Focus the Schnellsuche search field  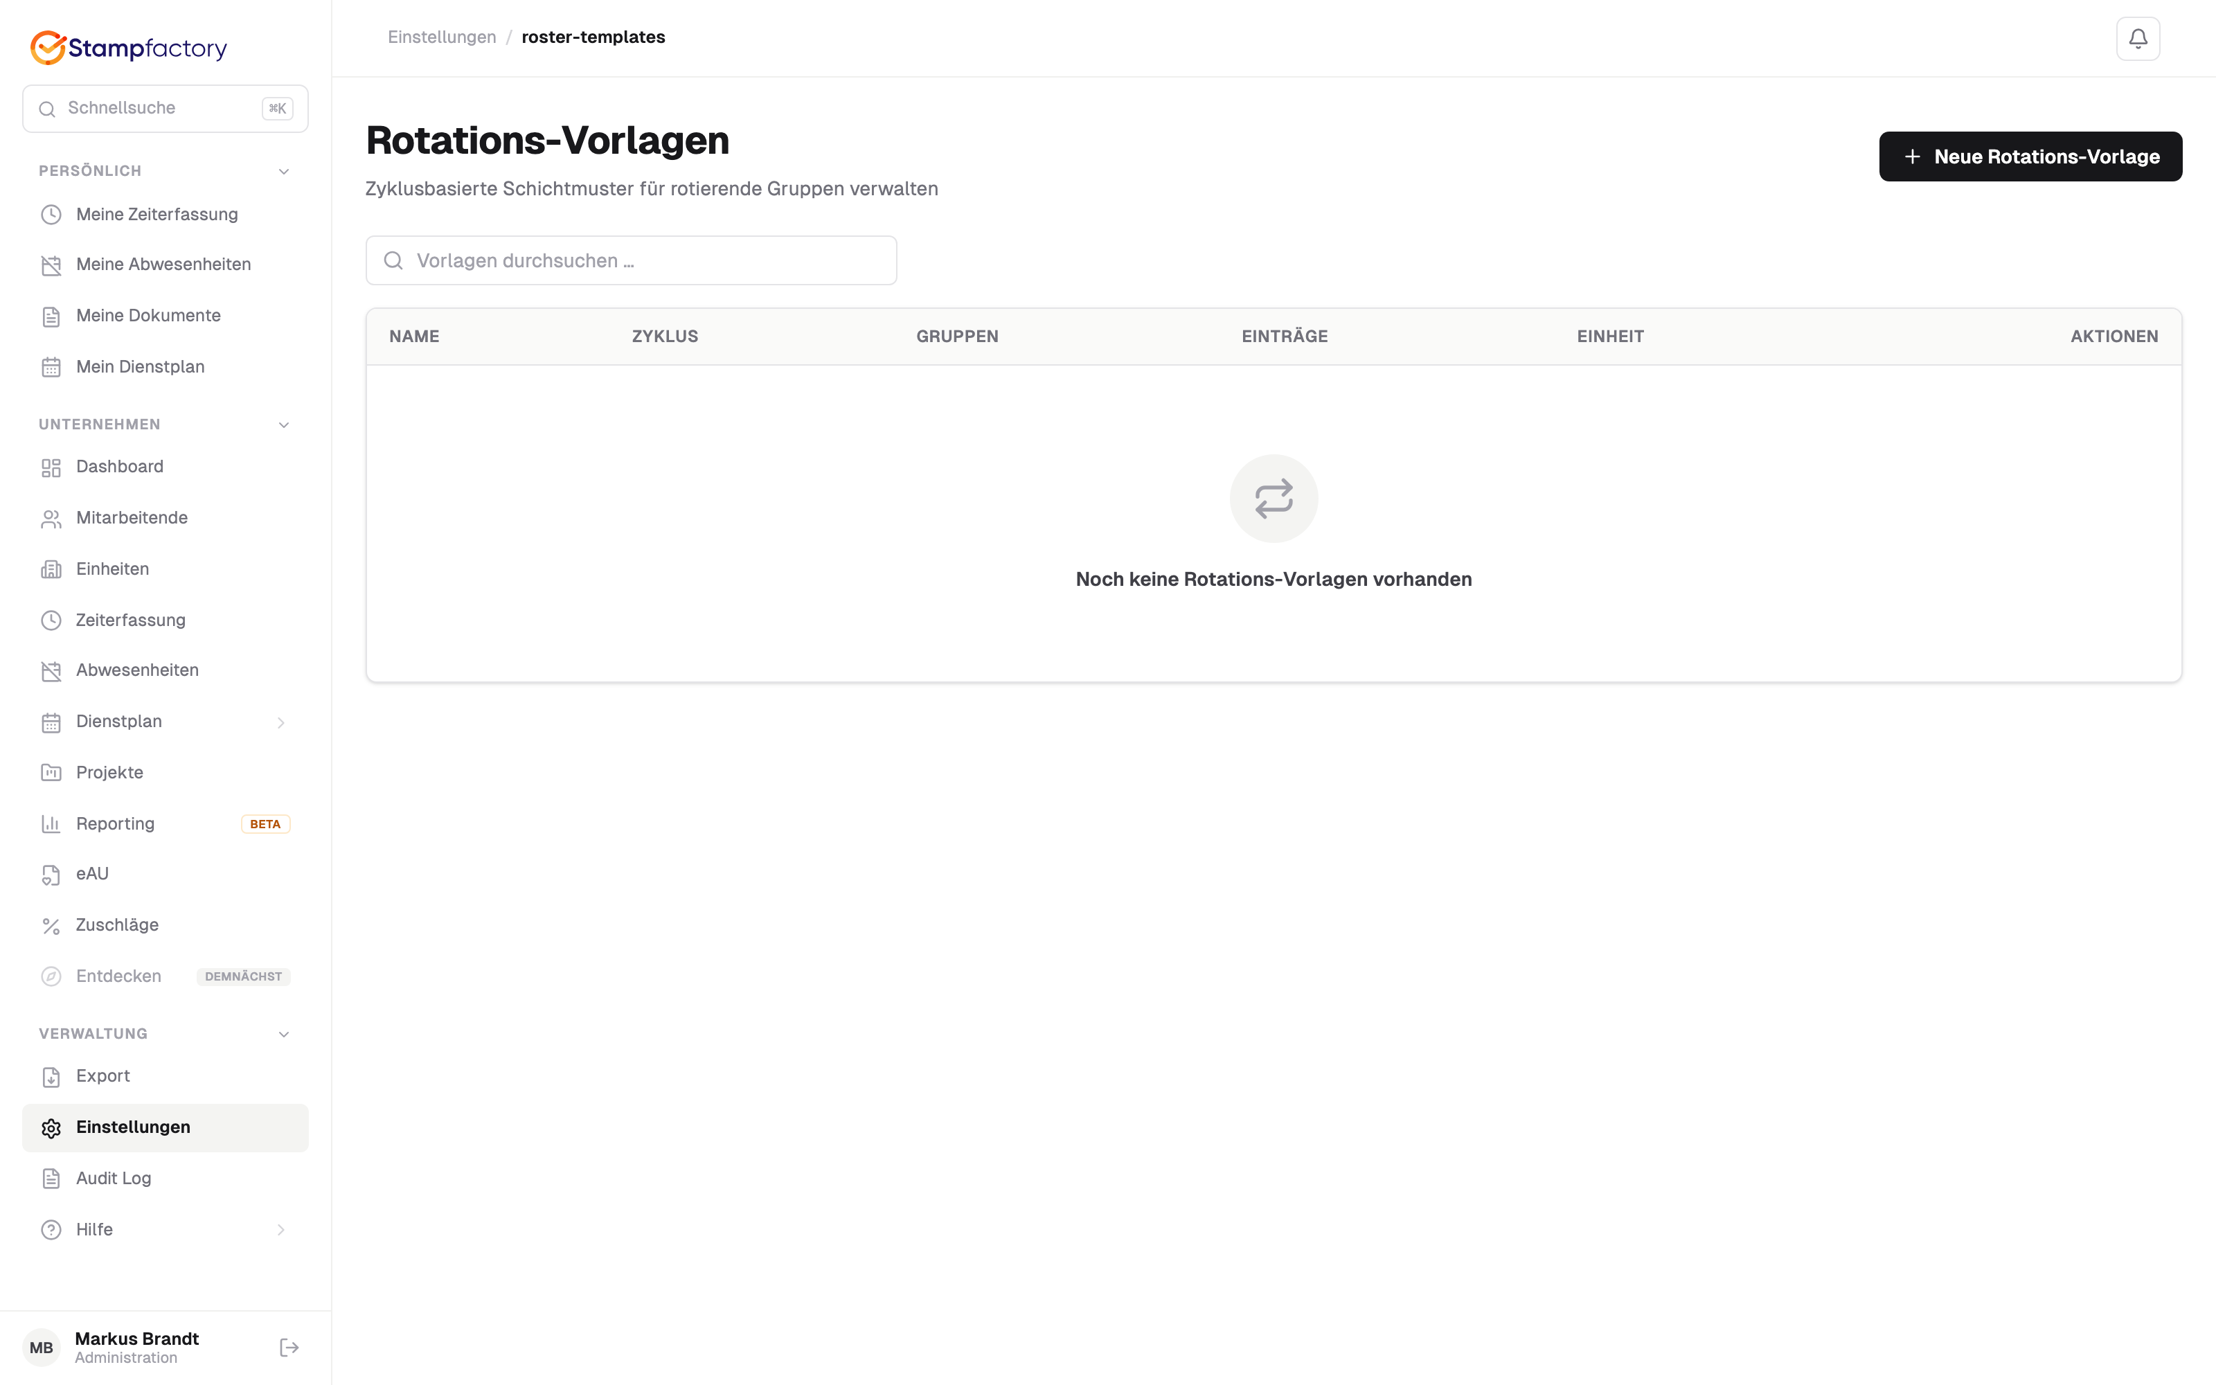pos(165,109)
